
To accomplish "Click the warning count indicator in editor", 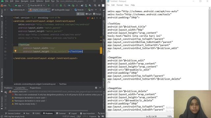I will [x=93, y=18].
